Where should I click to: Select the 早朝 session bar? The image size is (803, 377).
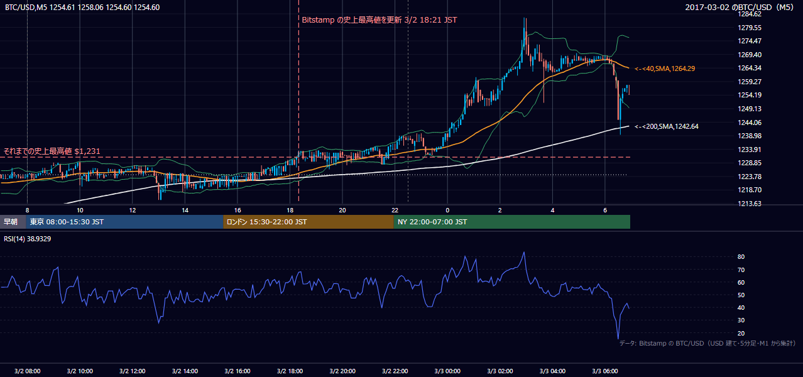13,222
